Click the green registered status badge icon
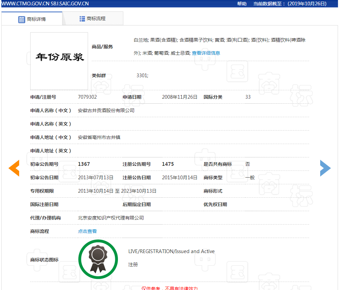The height and width of the screenshot is (290, 339). (98, 259)
